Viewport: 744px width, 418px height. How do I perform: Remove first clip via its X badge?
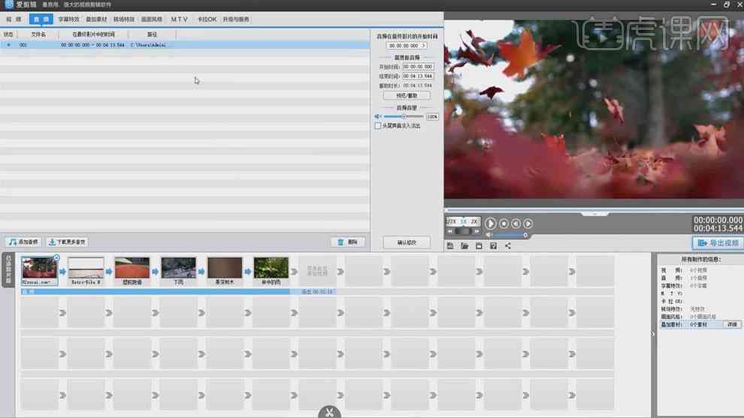tap(56, 258)
